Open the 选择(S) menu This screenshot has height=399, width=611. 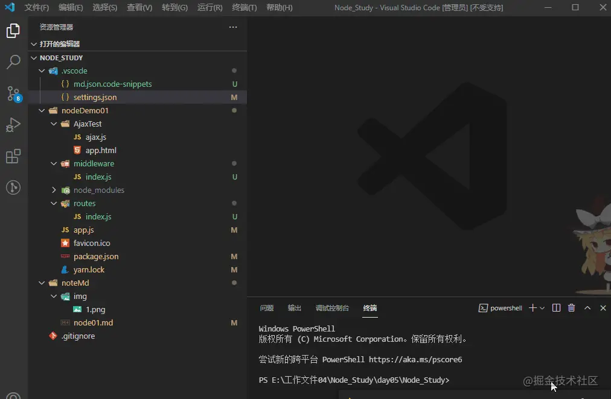click(x=105, y=7)
